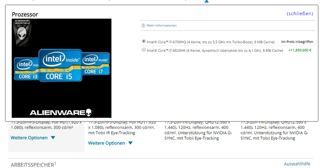
Task: Select the Intel Core i7-6820HK radio button
Action: pos(144,50)
